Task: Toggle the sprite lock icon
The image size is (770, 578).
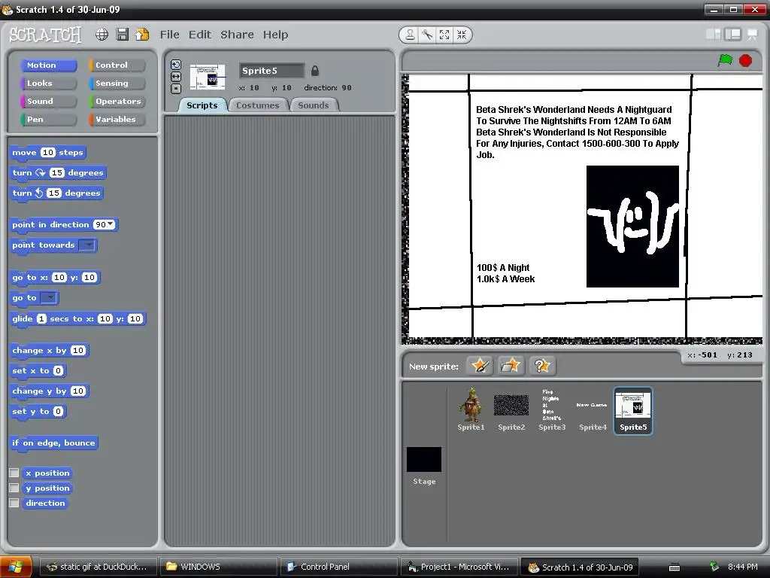Action: [315, 71]
